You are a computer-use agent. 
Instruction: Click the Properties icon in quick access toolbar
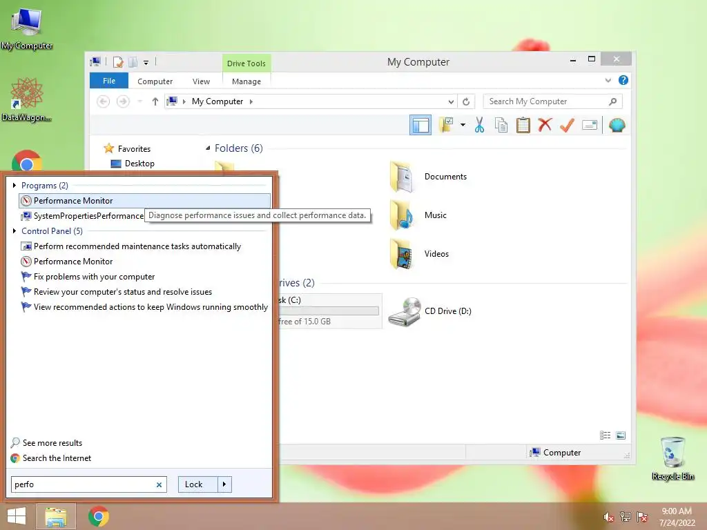click(118, 61)
